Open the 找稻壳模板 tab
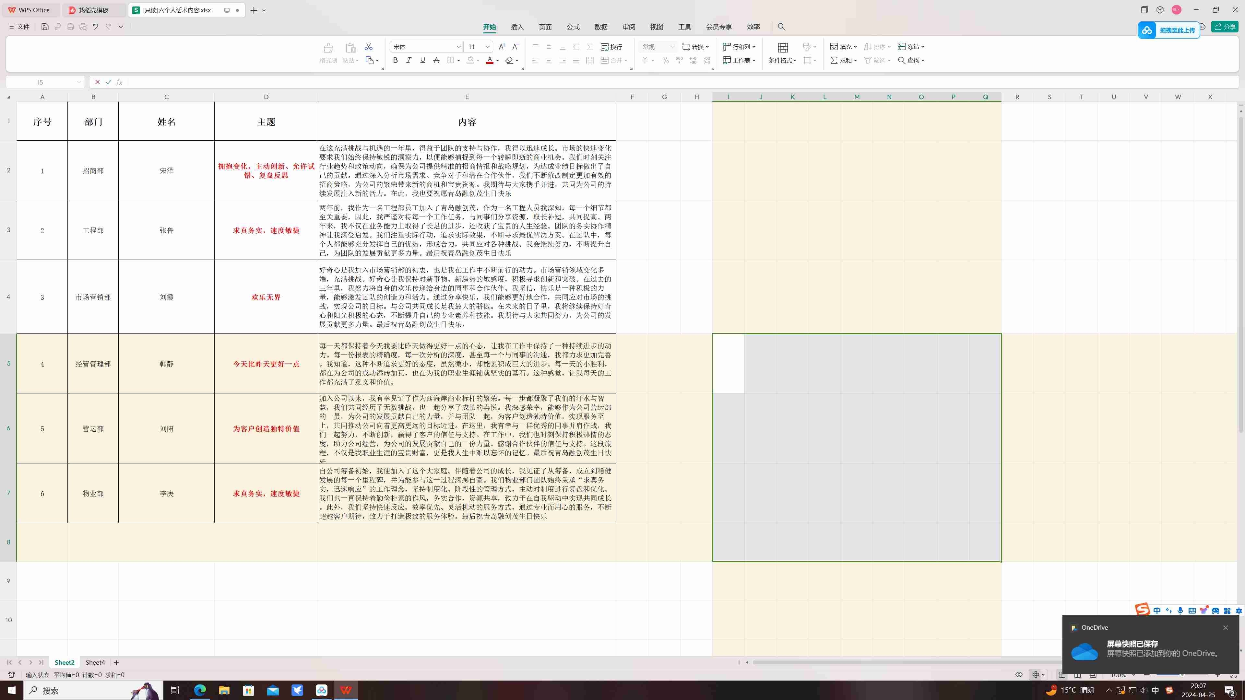This screenshot has width=1245, height=700. coord(94,10)
